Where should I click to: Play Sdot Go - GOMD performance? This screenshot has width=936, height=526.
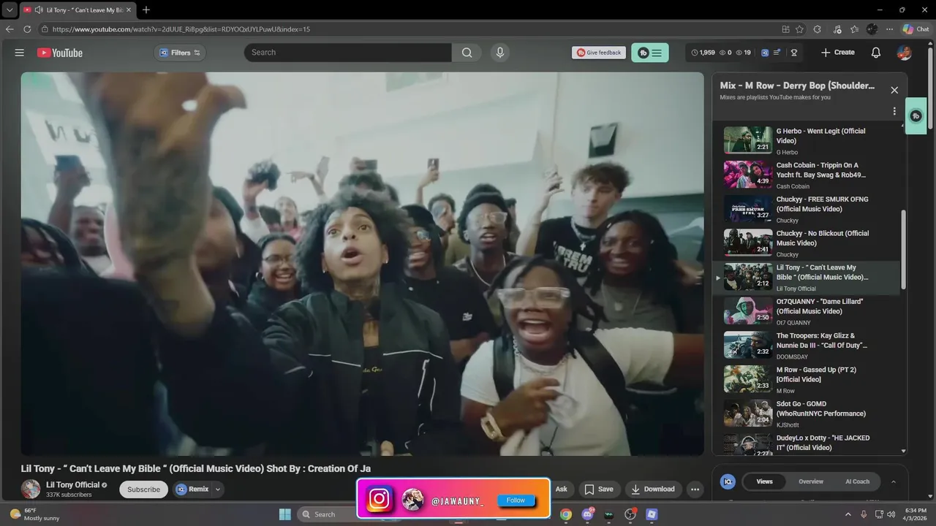click(x=807, y=413)
